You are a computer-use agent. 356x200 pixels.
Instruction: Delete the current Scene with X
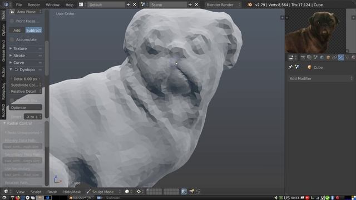196,4
